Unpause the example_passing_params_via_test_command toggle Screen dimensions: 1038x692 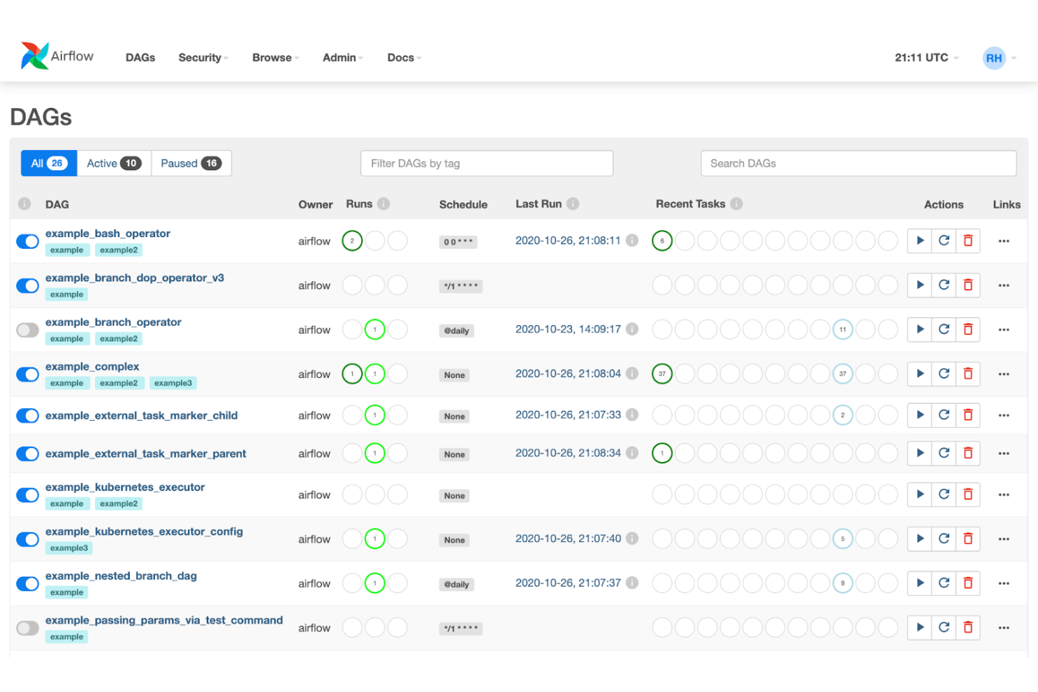click(x=27, y=628)
